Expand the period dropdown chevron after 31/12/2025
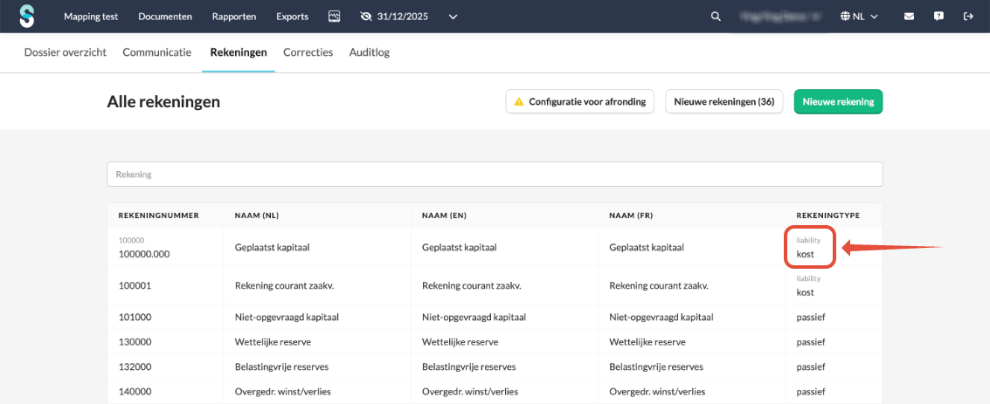Image resolution: width=990 pixels, height=404 pixels. [453, 17]
